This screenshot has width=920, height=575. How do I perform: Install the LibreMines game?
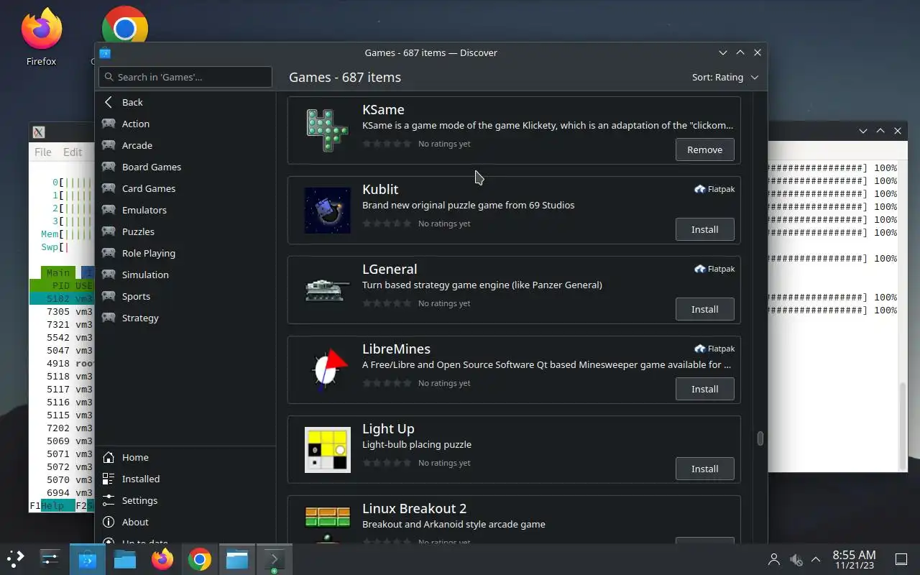pyautogui.click(x=704, y=389)
